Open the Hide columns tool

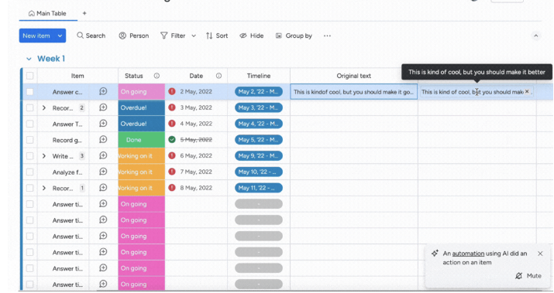click(252, 36)
